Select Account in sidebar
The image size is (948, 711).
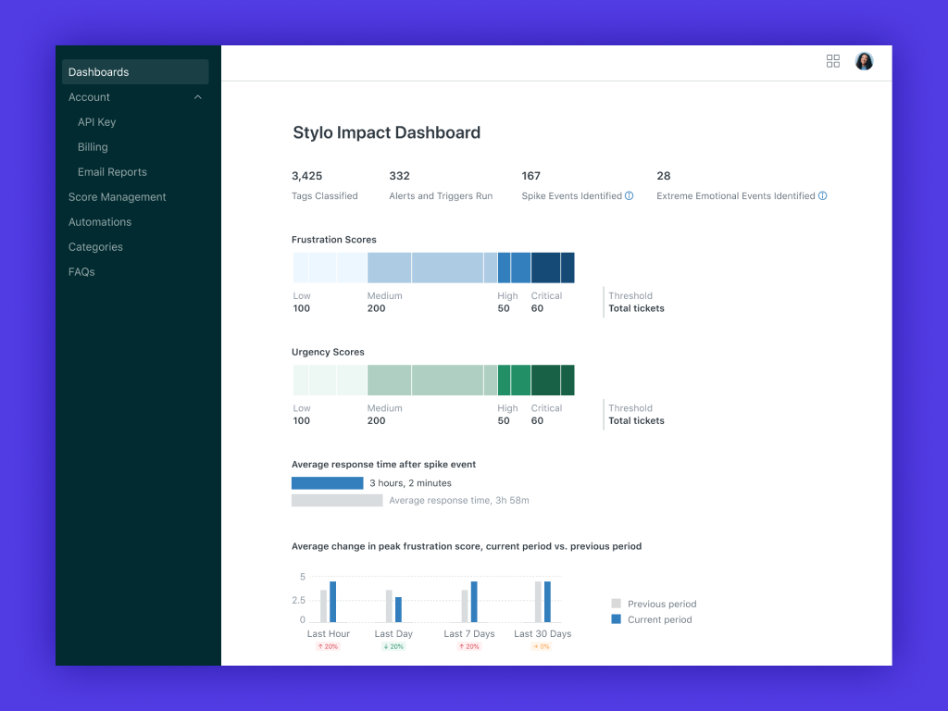click(89, 97)
